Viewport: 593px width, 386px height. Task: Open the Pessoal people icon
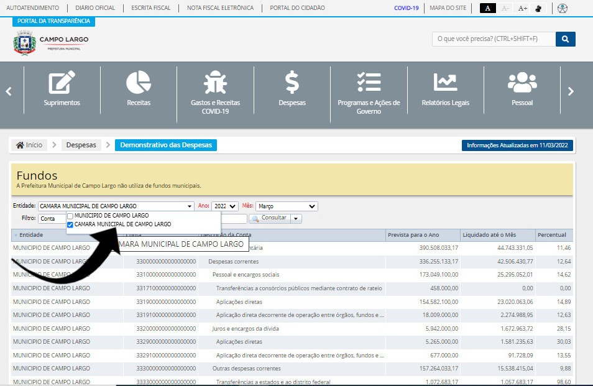(522, 83)
